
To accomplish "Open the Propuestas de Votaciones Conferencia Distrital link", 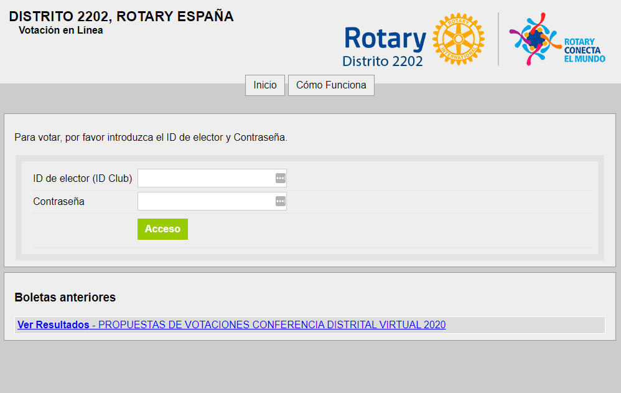I will (272, 324).
